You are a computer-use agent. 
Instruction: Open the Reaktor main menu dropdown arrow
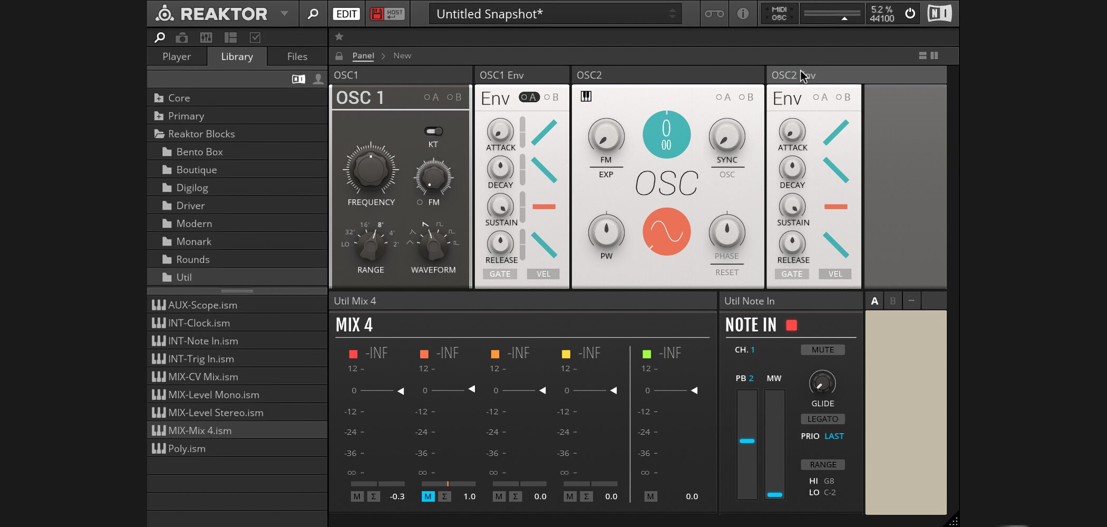pyautogui.click(x=284, y=14)
